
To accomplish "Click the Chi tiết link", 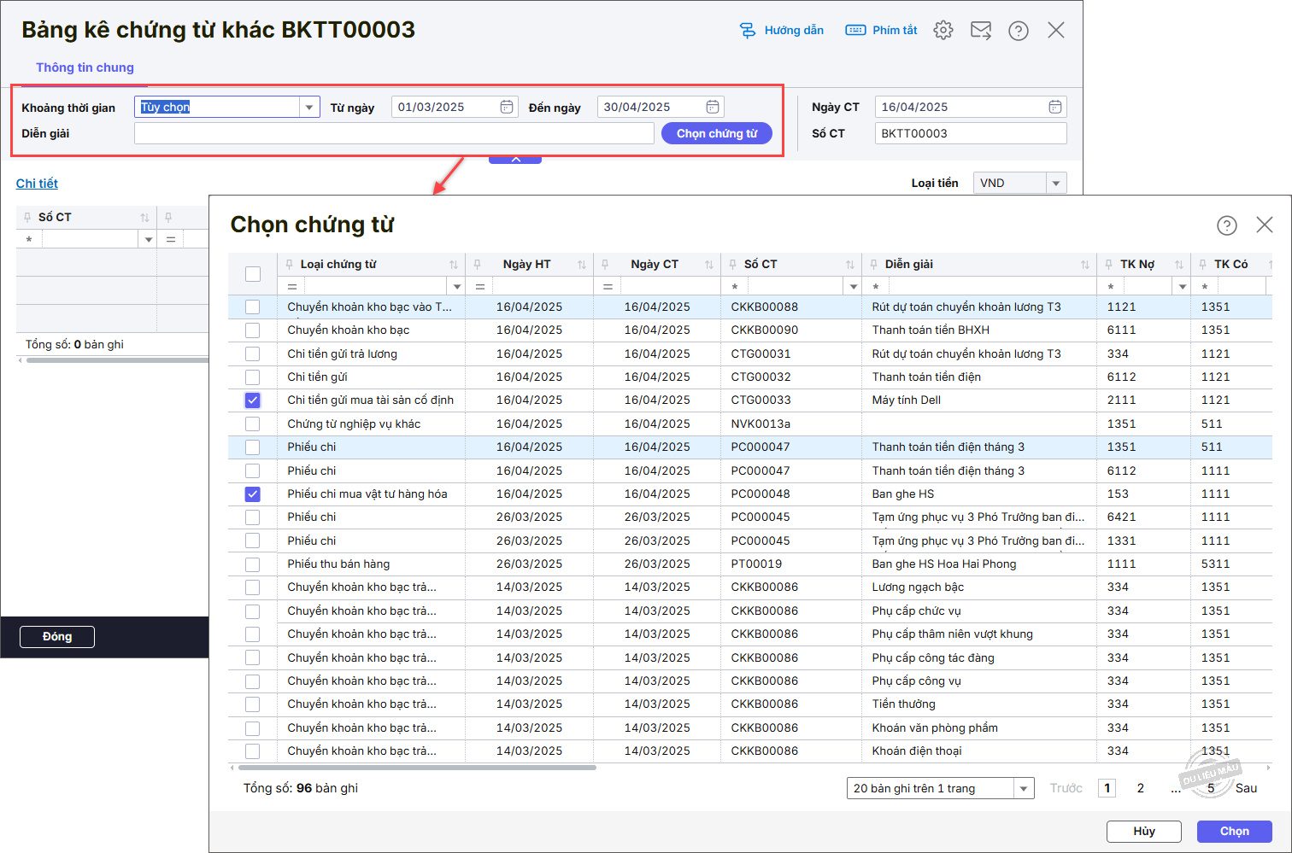I will click(37, 184).
